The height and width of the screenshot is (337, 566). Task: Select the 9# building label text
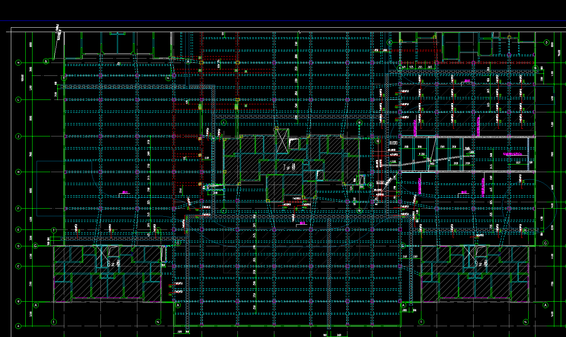coord(481,264)
